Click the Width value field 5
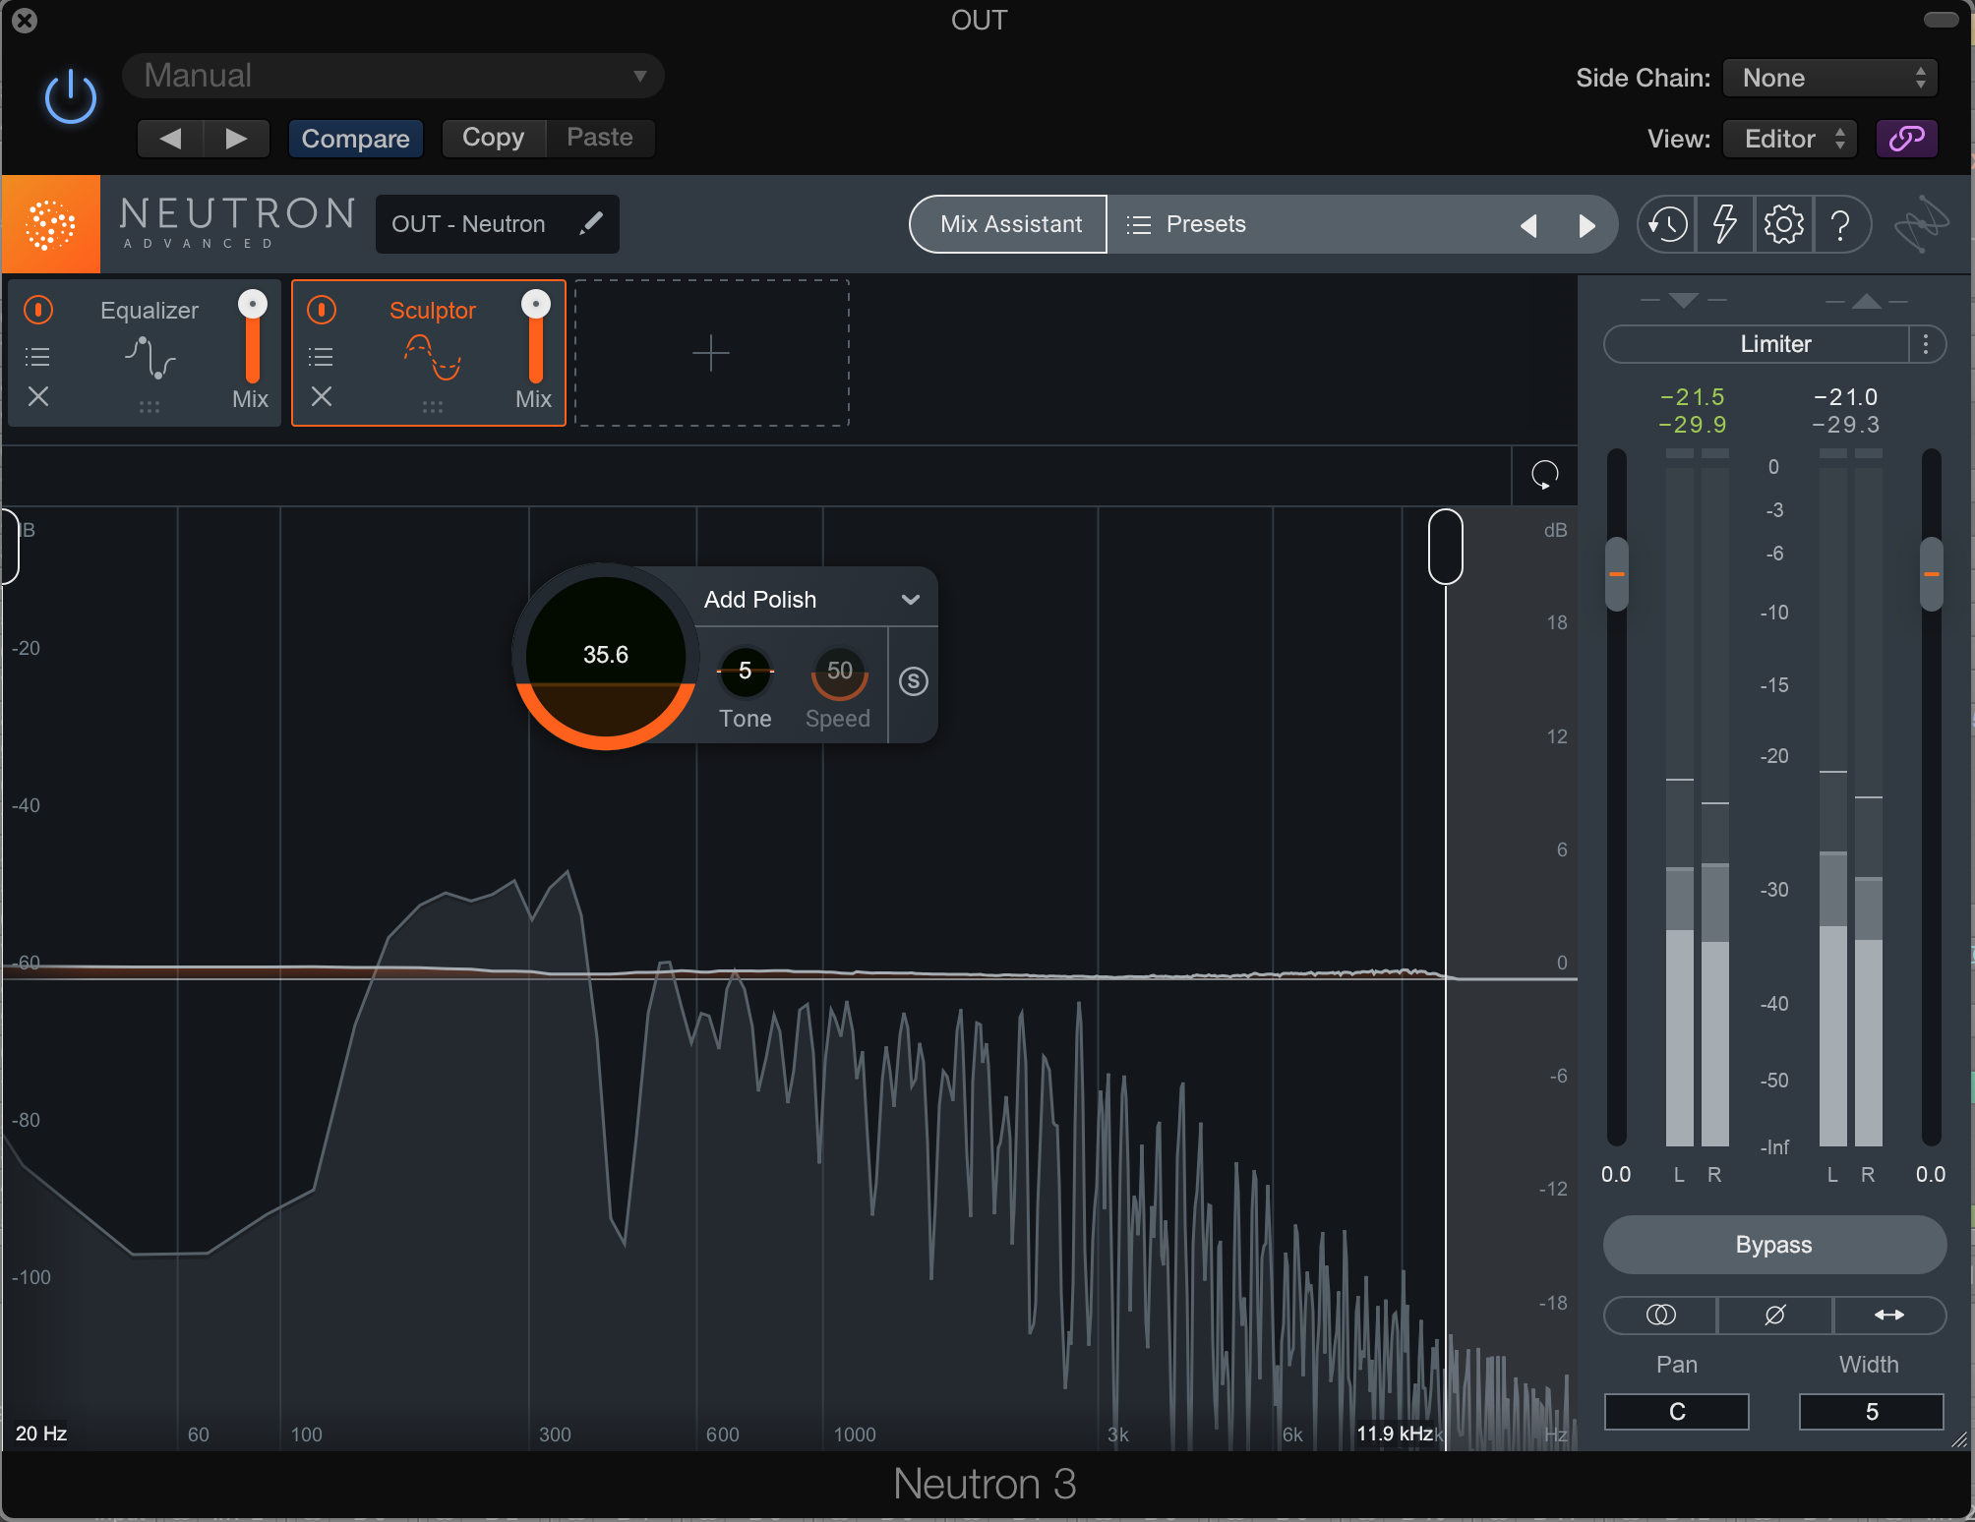Viewport: 1975px width, 1522px height. point(1872,1412)
